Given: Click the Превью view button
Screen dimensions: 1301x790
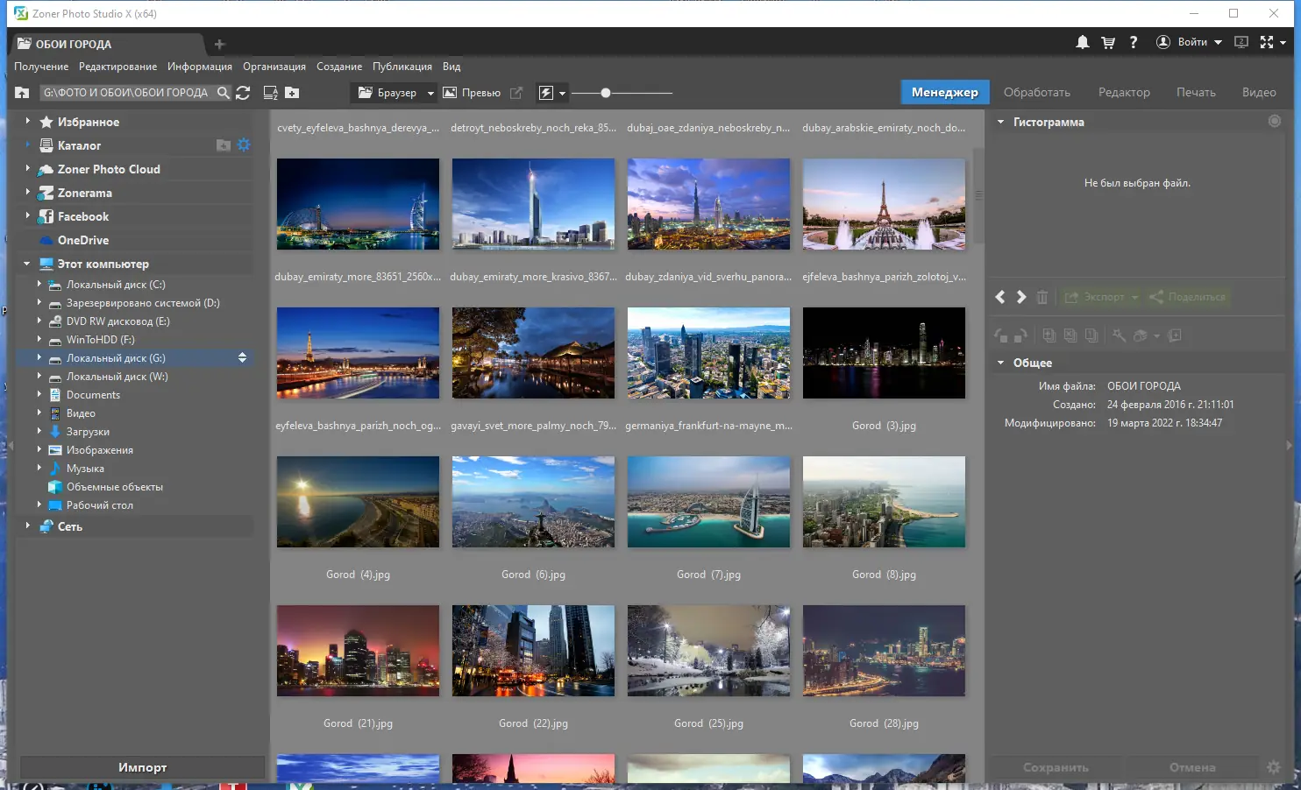Looking at the screenshot, I should pos(480,92).
